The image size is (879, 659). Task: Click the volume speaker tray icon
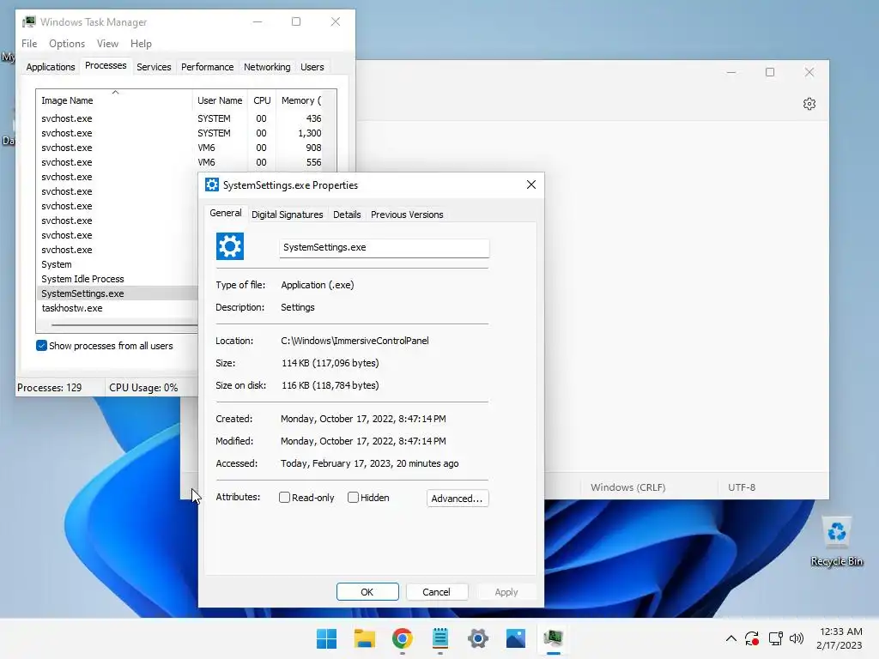coord(797,638)
